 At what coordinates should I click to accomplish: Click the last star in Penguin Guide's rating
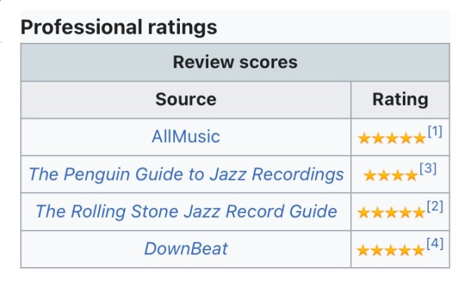click(411, 176)
